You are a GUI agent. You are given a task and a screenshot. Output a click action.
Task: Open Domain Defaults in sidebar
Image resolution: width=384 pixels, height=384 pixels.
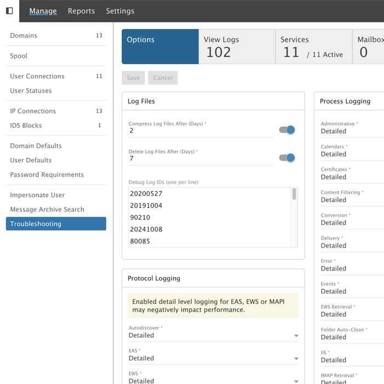point(56,146)
